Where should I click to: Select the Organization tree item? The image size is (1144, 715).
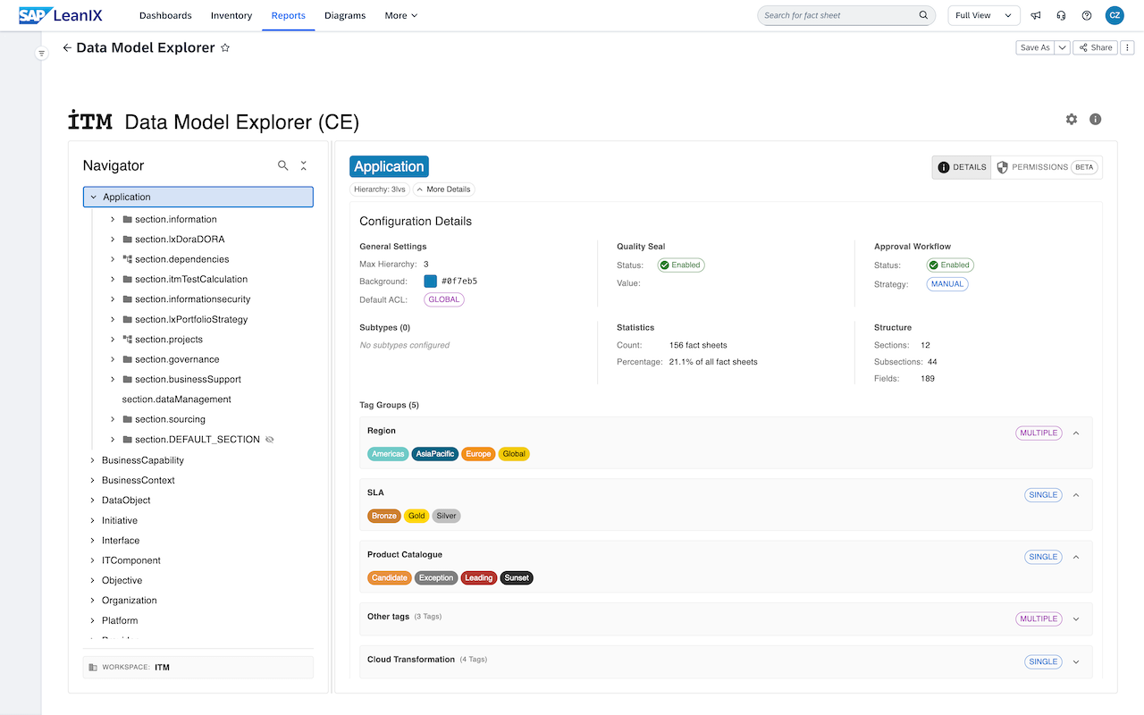click(130, 601)
